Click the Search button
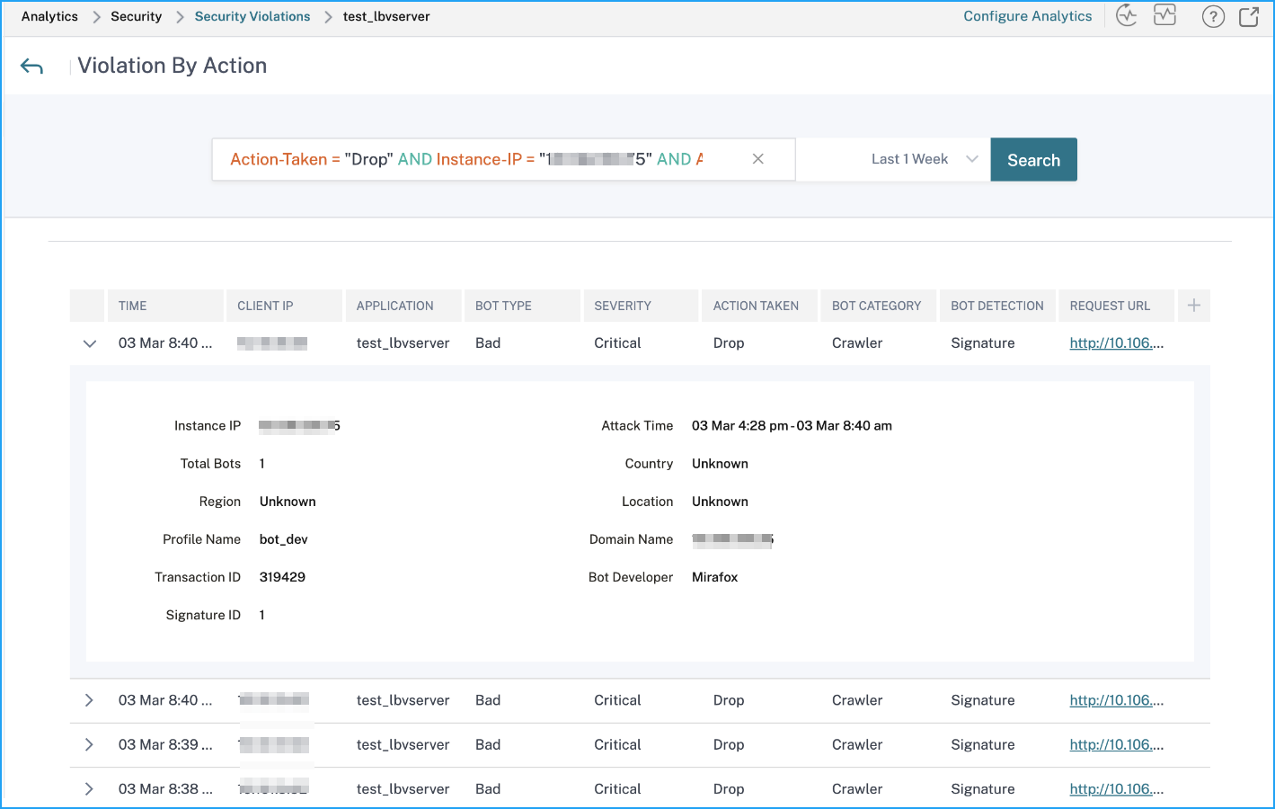Image resolution: width=1275 pixels, height=809 pixels. pyautogui.click(x=1033, y=159)
